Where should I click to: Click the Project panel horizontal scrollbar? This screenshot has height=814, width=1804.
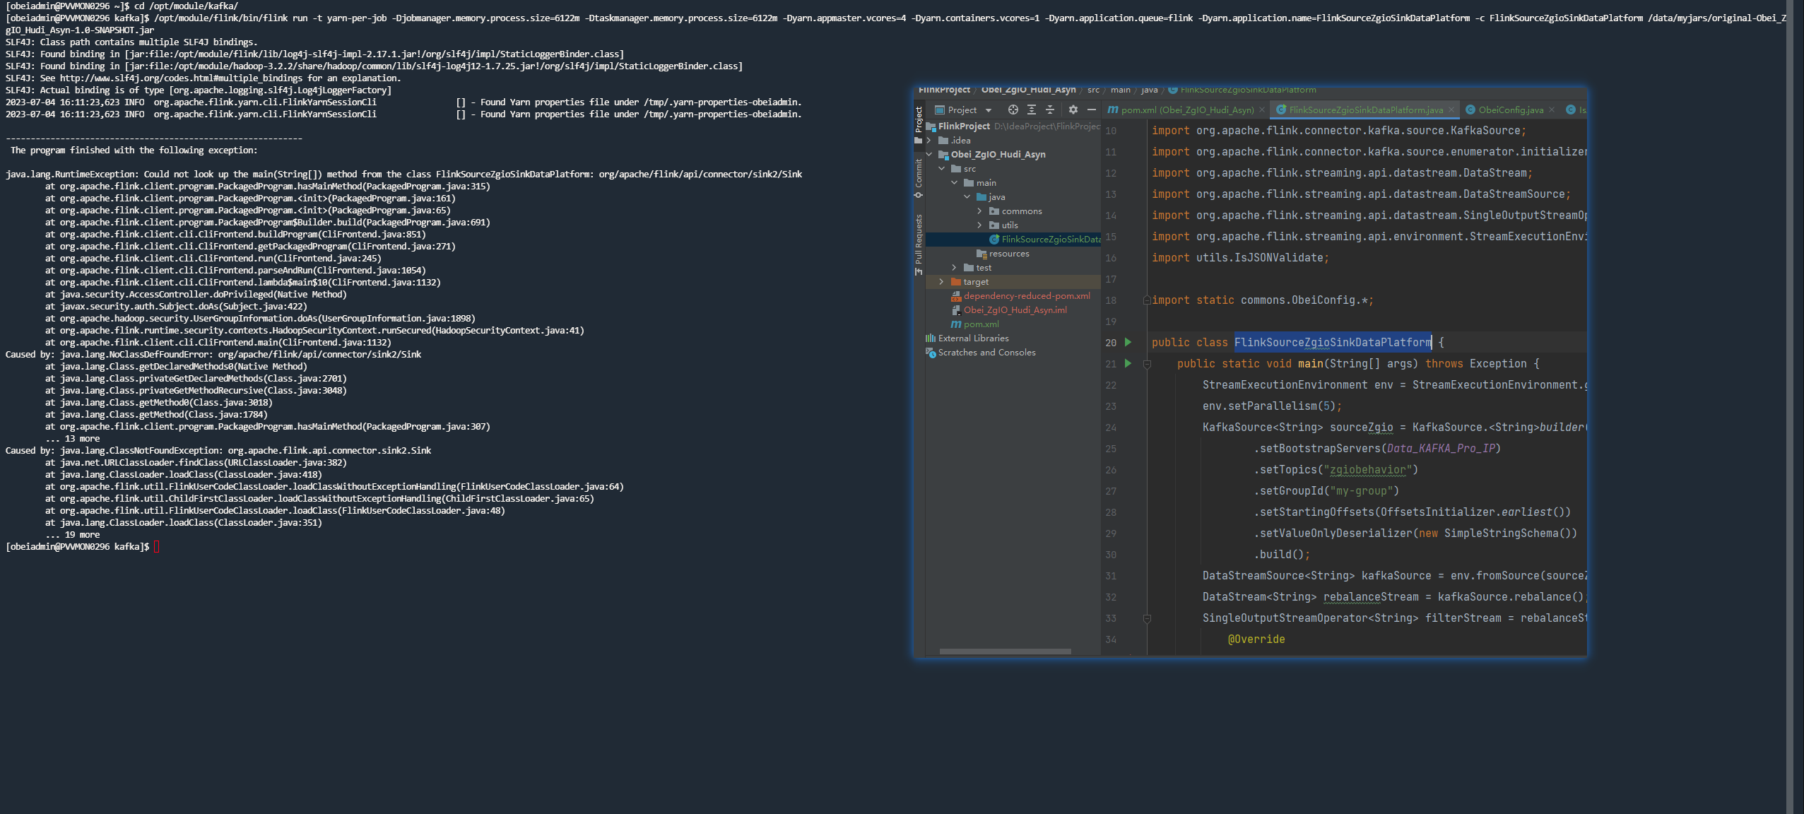1005,651
